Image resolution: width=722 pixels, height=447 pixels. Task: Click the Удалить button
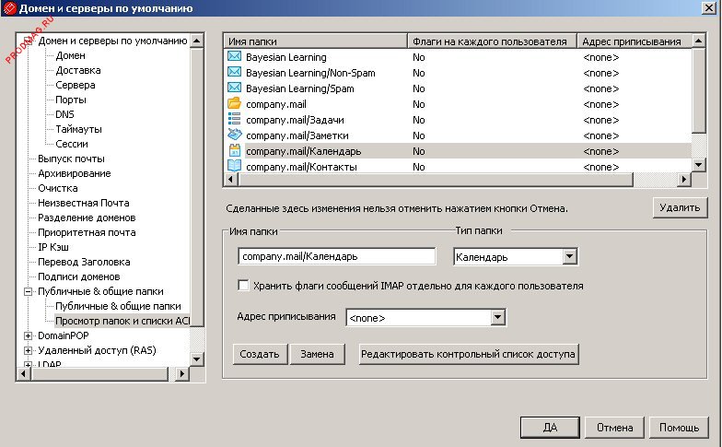[x=681, y=208]
